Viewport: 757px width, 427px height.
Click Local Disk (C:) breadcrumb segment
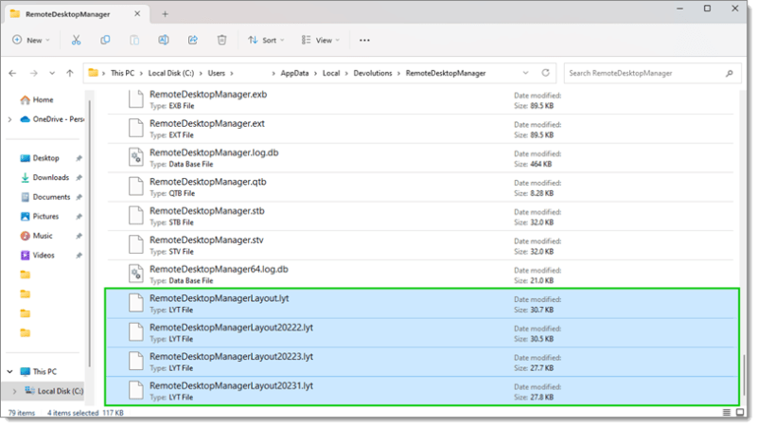171,74
